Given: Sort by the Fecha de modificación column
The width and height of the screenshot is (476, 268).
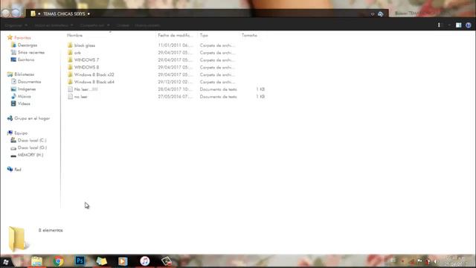Looking at the screenshot, I should pos(176,35).
